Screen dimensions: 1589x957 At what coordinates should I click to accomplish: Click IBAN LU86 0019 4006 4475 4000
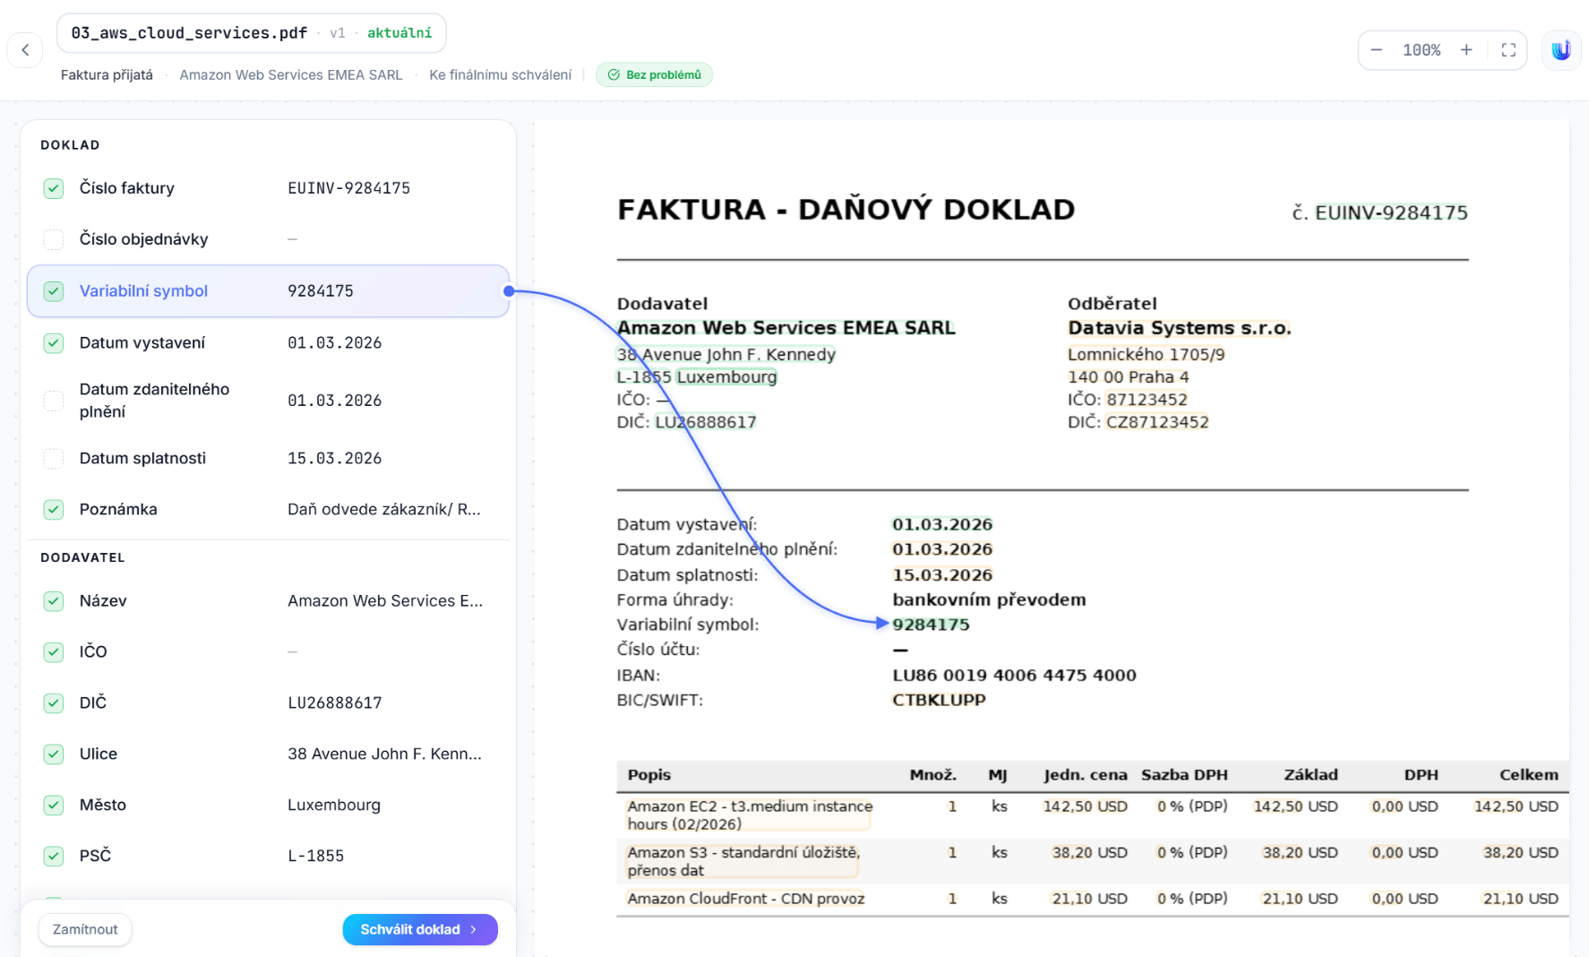pyautogui.click(x=1014, y=676)
